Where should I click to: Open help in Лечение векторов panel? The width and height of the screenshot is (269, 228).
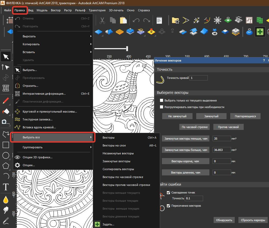pyautogui.click(x=264, y=60)
